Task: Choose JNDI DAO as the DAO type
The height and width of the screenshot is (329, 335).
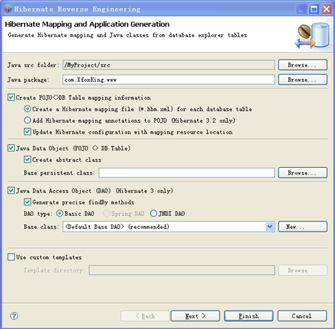Action: click(x=153, y=213)
